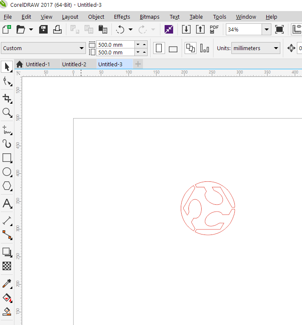Select the Rectangle tool
The width and height of the screenshot is (302, 325).
point(7,158)
